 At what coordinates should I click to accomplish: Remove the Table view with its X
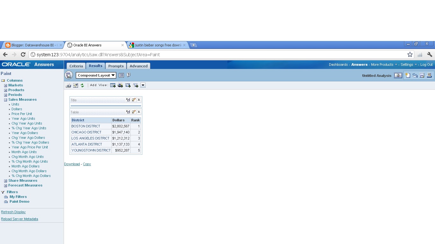139,112
